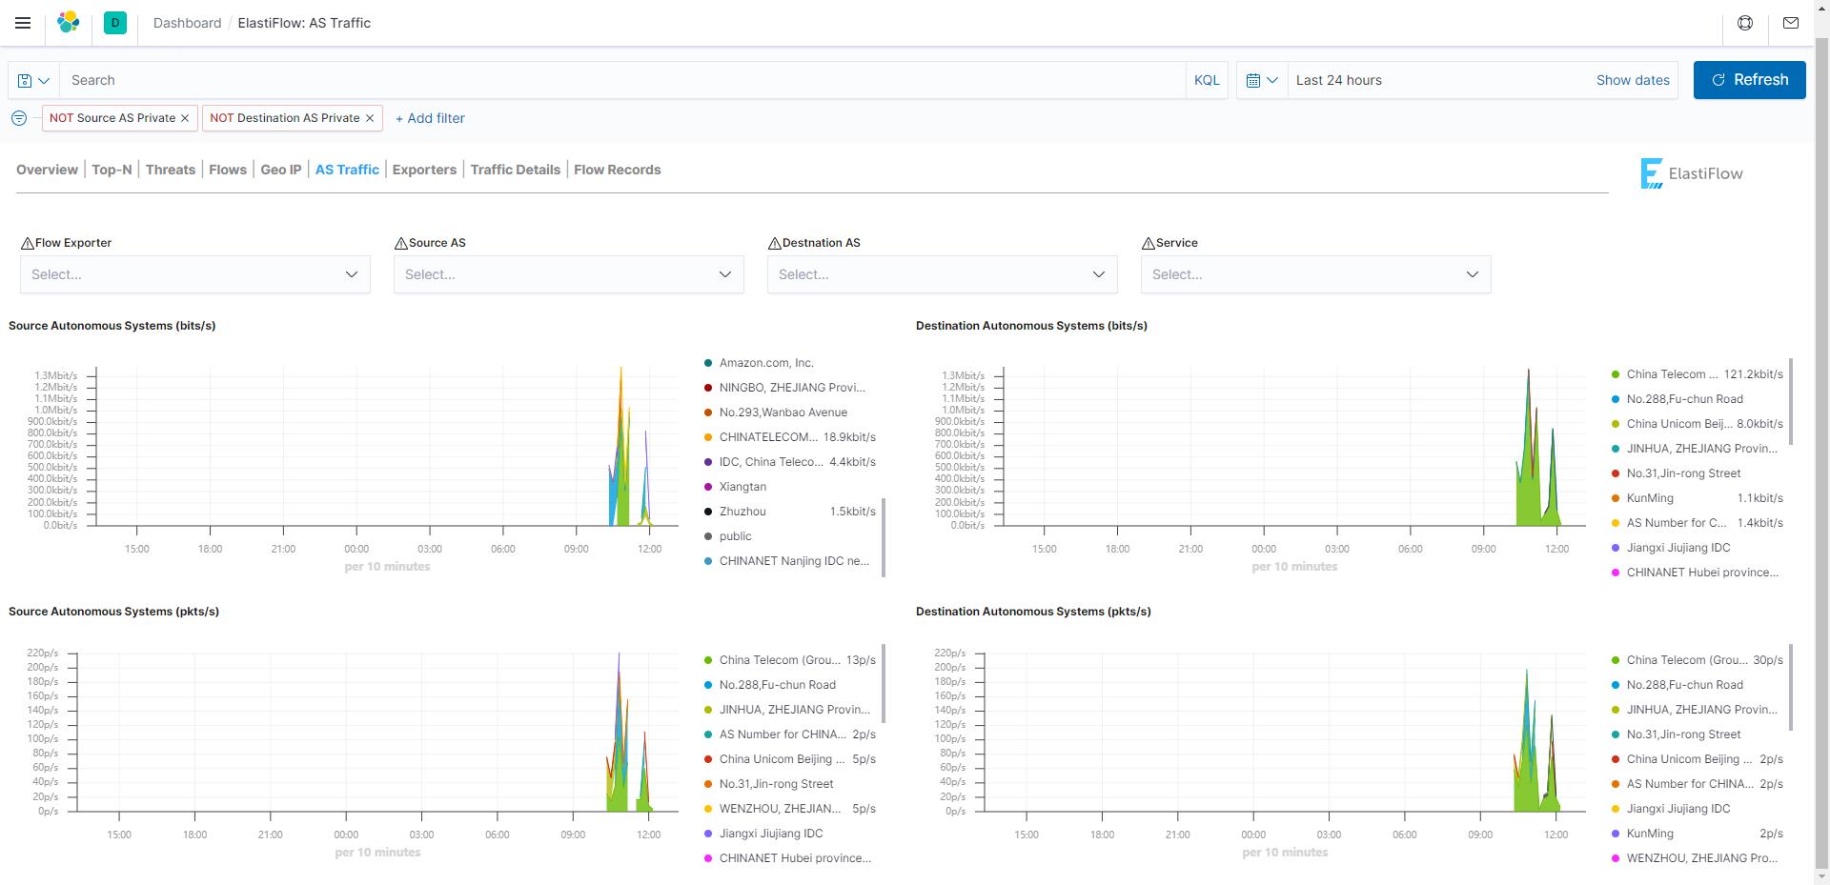Open the help menu icon
Image resolution: width=1830 pixels, height=885 pixels.
click(1745, 23)
